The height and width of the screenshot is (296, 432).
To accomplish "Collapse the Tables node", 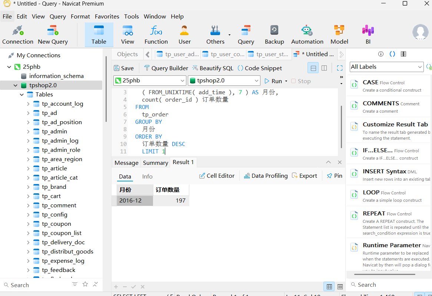I will pos(22,95).
